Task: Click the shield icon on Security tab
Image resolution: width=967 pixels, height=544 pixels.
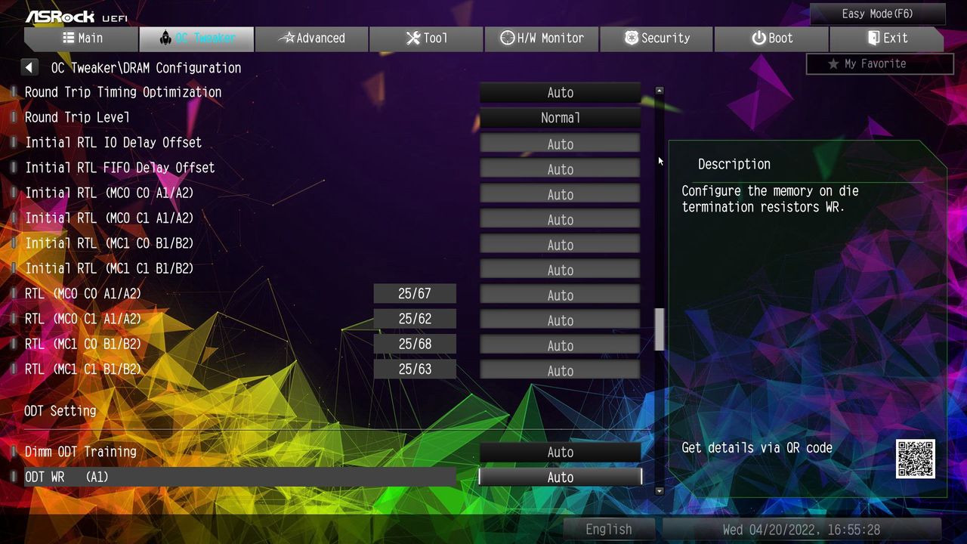Action: [x=631, y=38]
